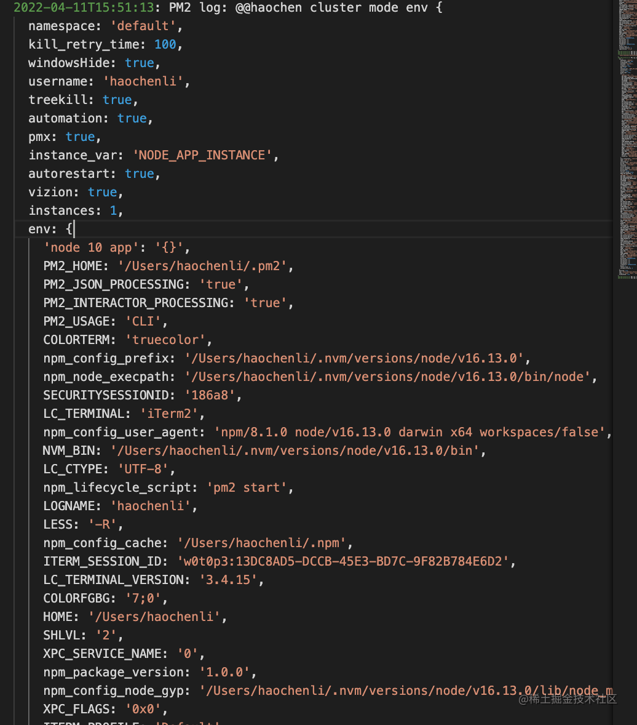Click the minimap on the right edge
The height and width of the screenshot is (725, 637).
click(x=627, y=138)
